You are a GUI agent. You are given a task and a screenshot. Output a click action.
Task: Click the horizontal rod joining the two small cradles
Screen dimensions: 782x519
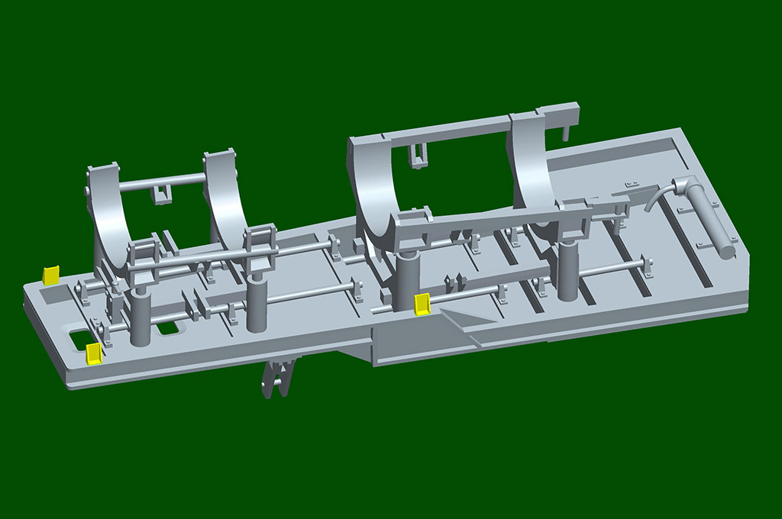[161, 182]
